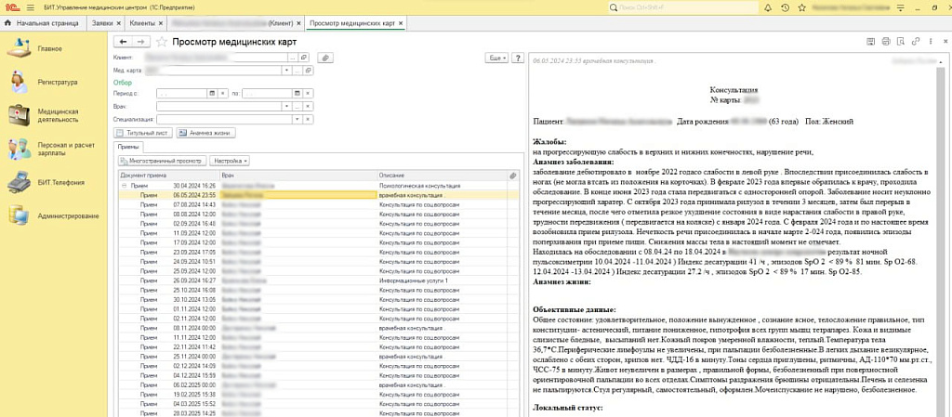
Task: Clear the Врач filter field
Action: click(309, 107)
